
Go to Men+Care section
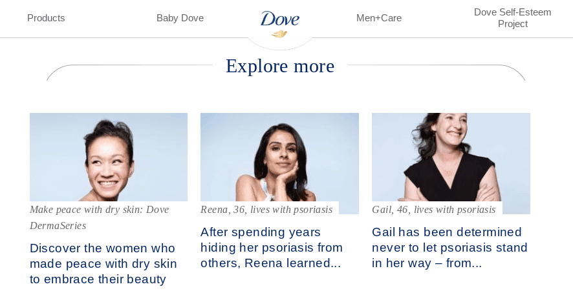[x=378, y=18]
